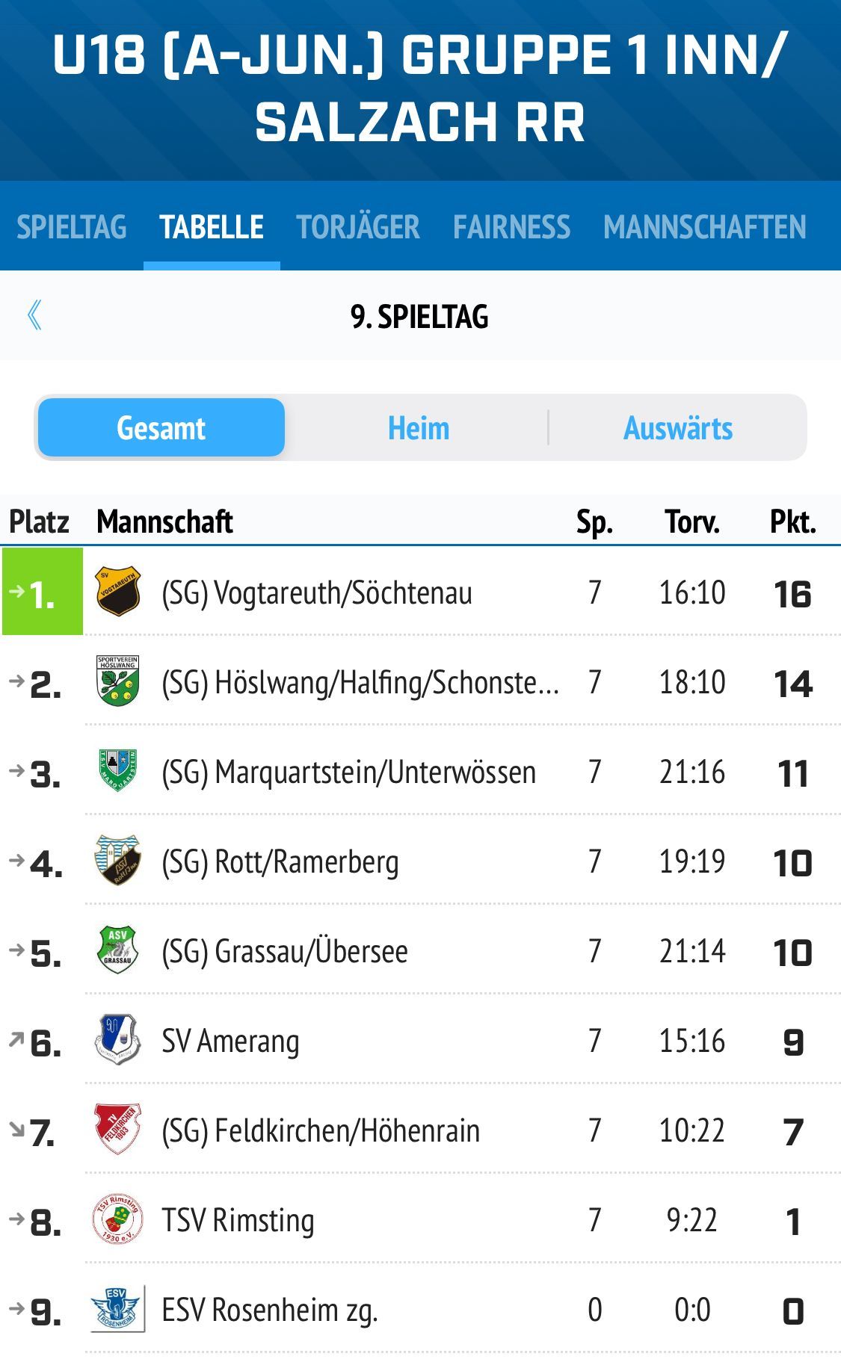Tap the green first-place rank badge
The height and width of the screenshot is (1368, 841).
(43, 592)
